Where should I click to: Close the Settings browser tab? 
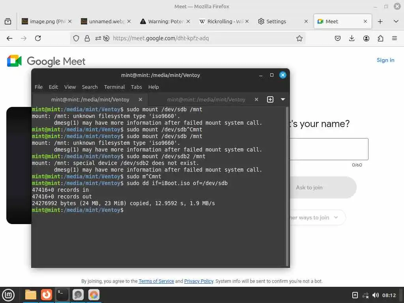pos(306,21)
